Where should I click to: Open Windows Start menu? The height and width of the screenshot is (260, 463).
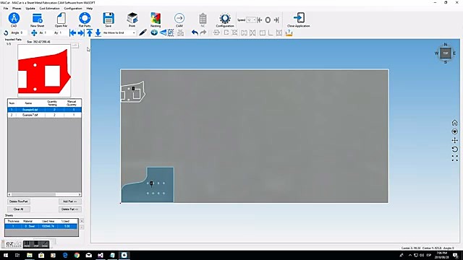[x=6, y=255]
